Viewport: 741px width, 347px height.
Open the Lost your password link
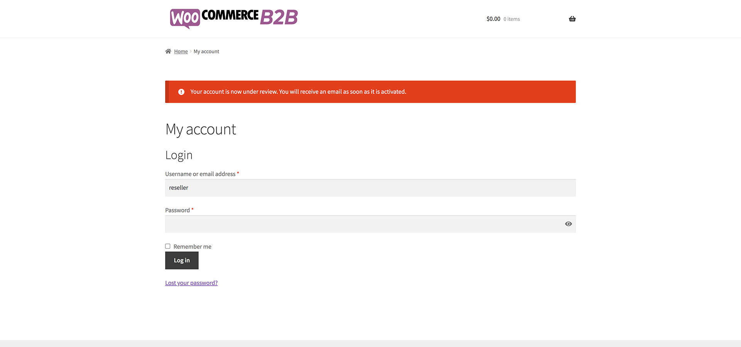click(191, 283)
